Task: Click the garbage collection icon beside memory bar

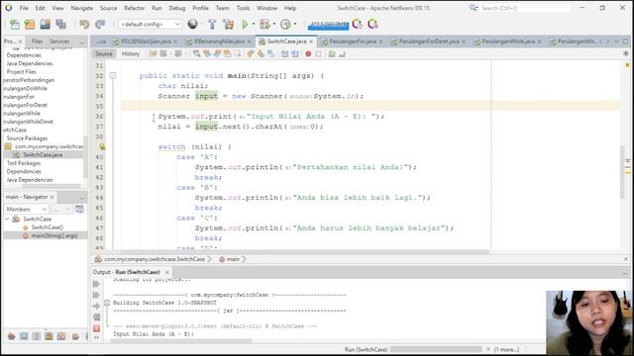Action: (357, 24)
